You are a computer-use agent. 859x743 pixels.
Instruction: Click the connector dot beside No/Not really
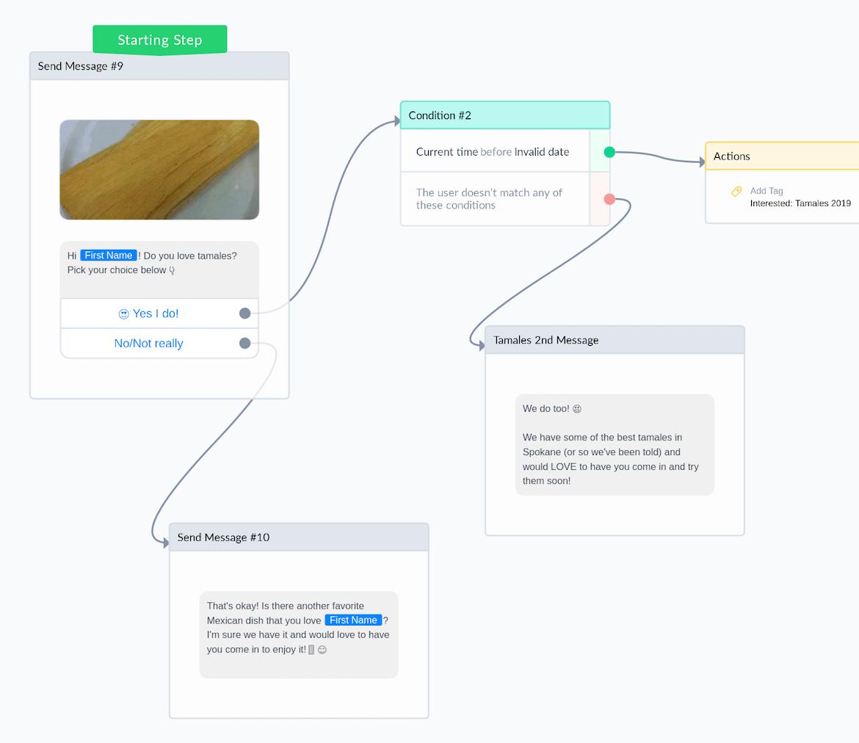pyautogui.click(x=245, y=343)
